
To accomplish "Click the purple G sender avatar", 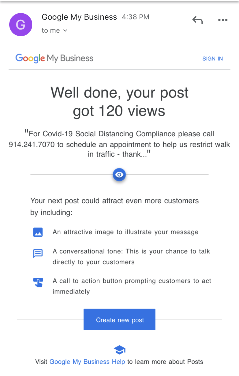I will (21, 25).
